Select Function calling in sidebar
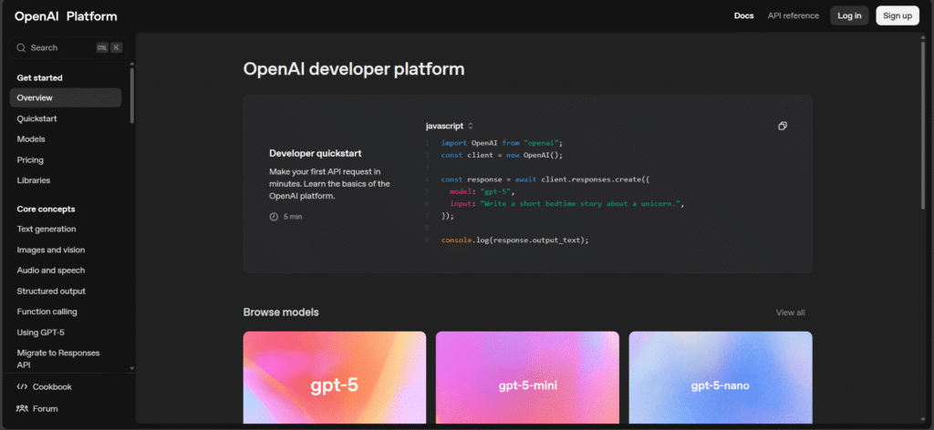Screen dimensions: 934x430 tap(47, 312)
